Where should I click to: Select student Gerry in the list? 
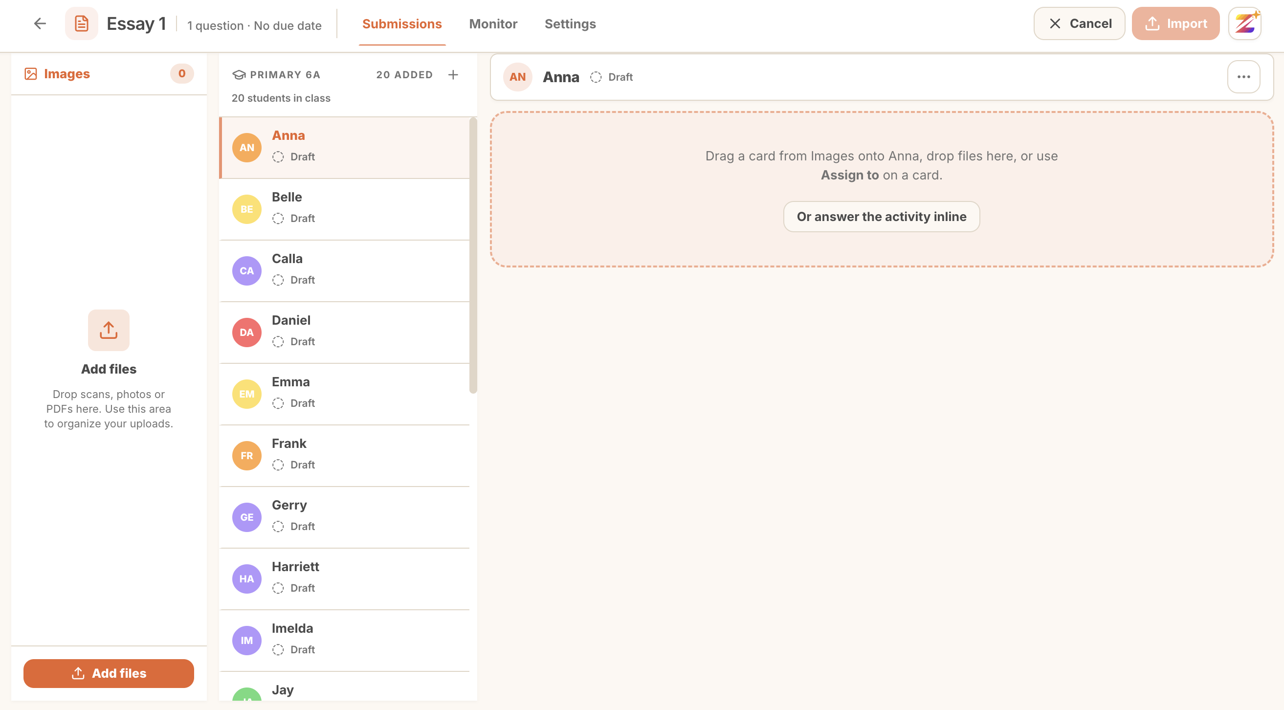tap(345, 517)
